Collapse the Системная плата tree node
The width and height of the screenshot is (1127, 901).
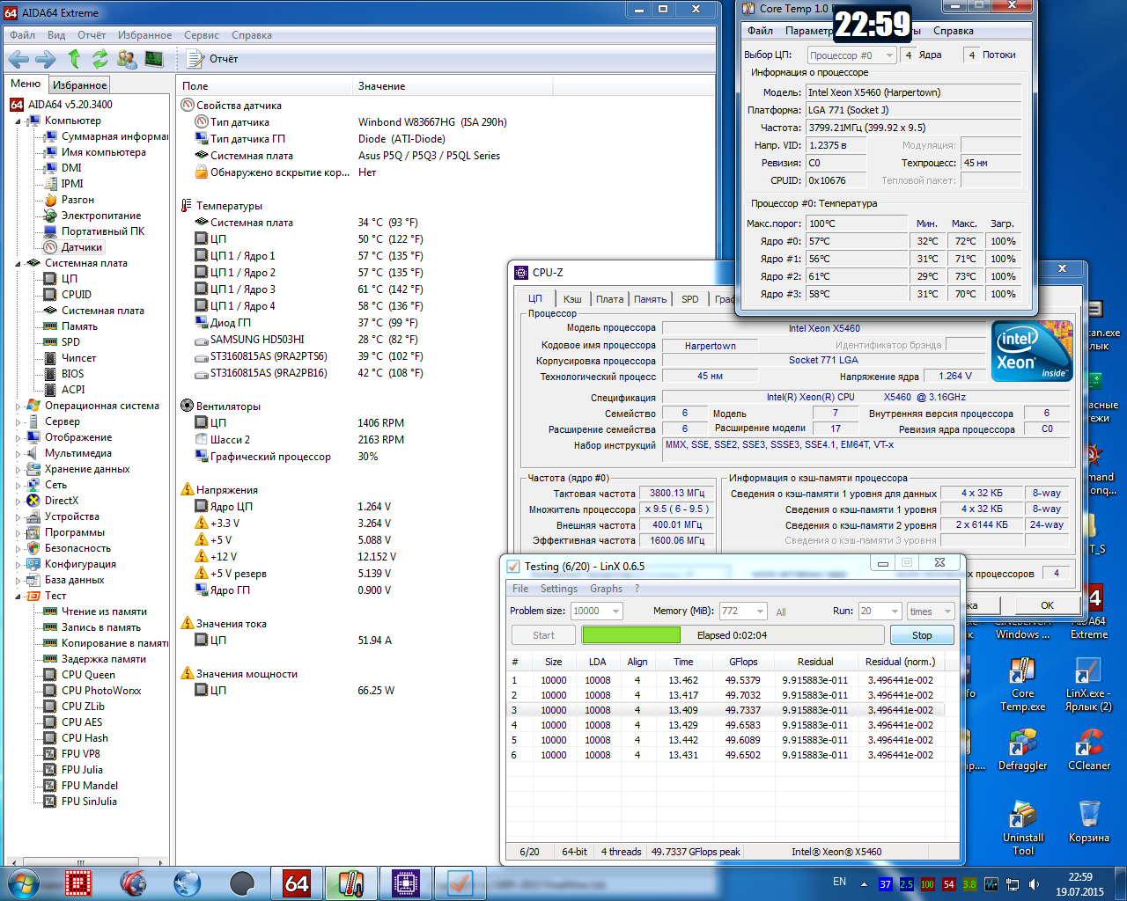[18, 264]
